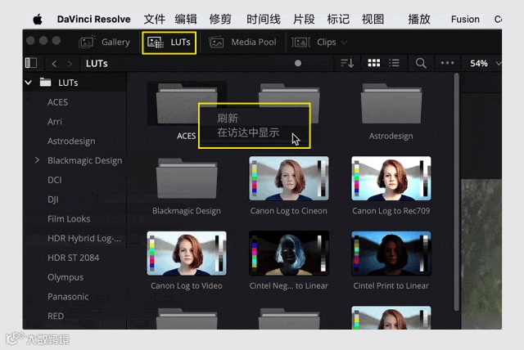Toggle the sidebar panel layout icon
Viewport: 524px width, 350px height.
(31, 63)
